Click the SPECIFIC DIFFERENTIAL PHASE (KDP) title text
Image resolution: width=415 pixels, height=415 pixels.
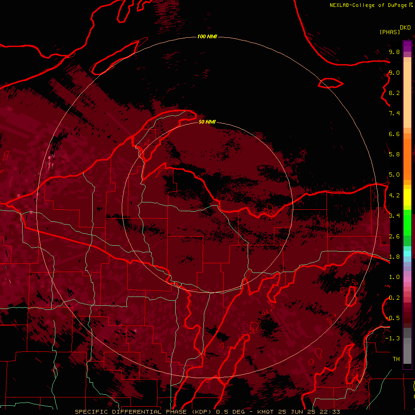[143, 412]
